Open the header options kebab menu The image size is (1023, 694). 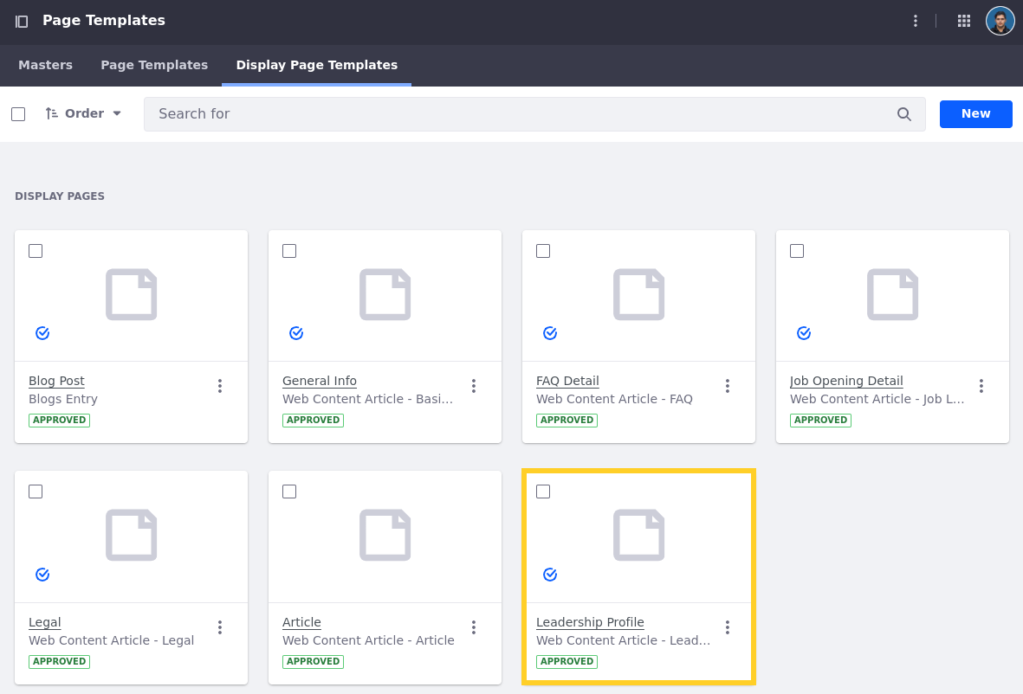(915, 21)
